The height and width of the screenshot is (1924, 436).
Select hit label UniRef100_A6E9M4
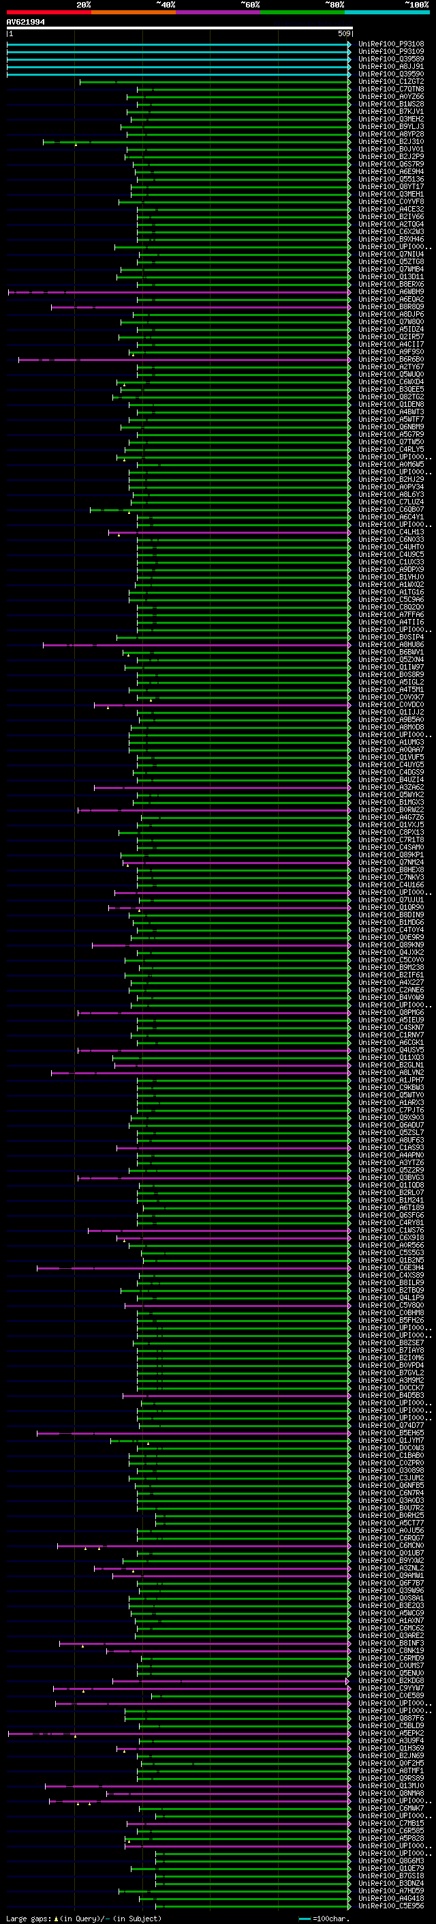point(391,171)
